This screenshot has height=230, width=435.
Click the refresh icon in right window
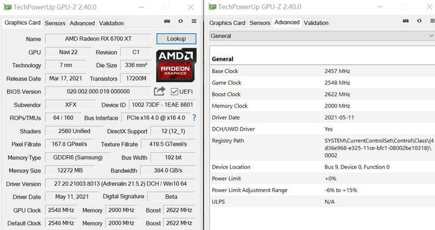[419, 21]
